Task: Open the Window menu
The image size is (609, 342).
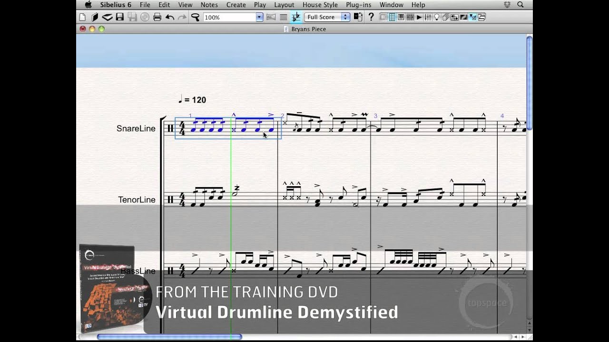Action: click(x=392, y=5)
